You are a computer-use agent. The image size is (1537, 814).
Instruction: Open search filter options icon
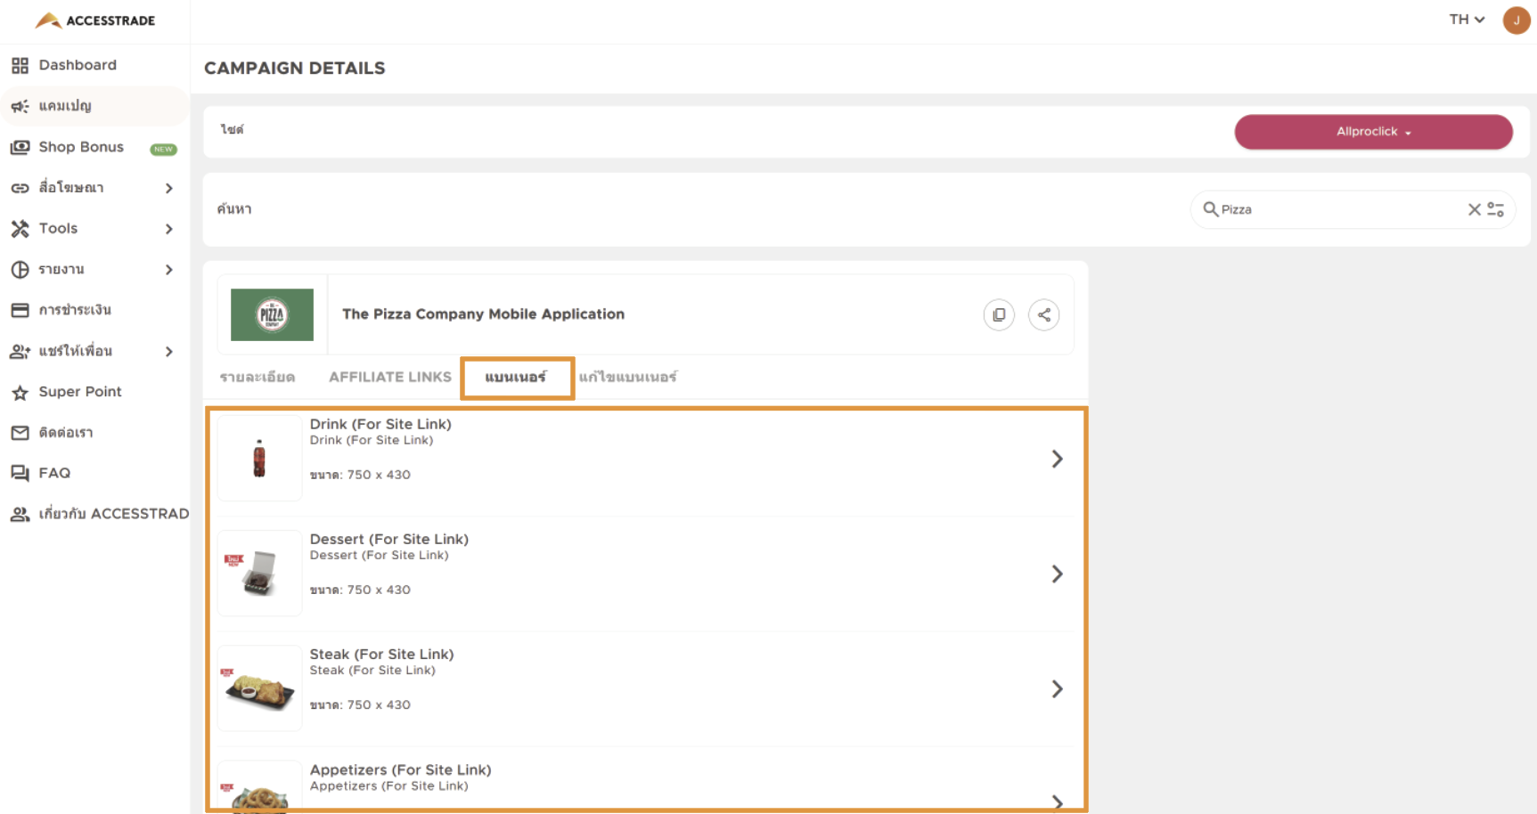(x=1496, y=209)
